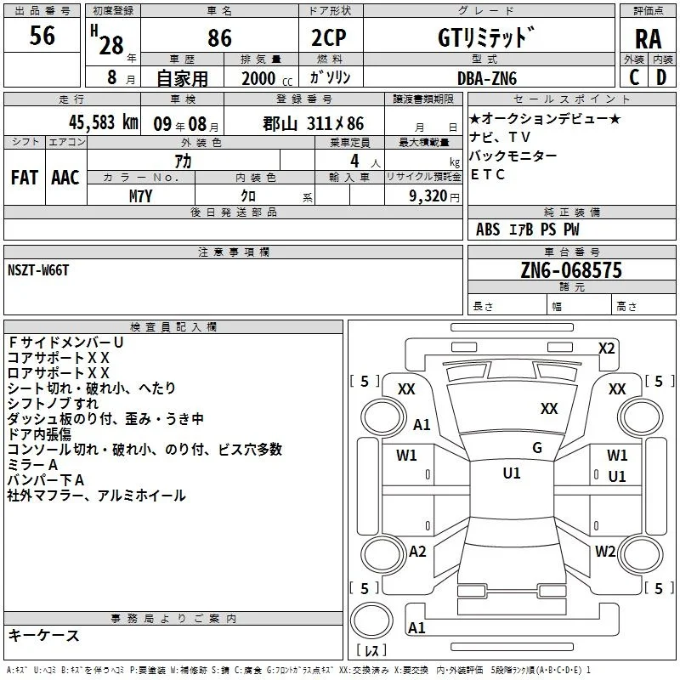
Task: Click the "U1" mark on the car roof
Action: [512, 473]
